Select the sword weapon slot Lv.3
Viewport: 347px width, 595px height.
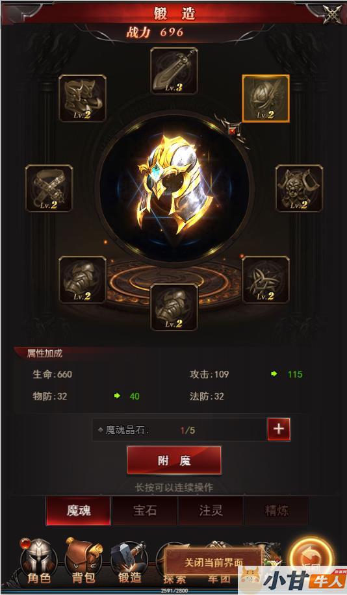[x=174, y=71]
